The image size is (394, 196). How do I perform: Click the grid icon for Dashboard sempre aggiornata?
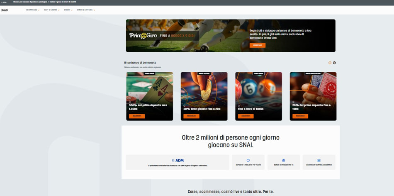[x=319, y=160]
